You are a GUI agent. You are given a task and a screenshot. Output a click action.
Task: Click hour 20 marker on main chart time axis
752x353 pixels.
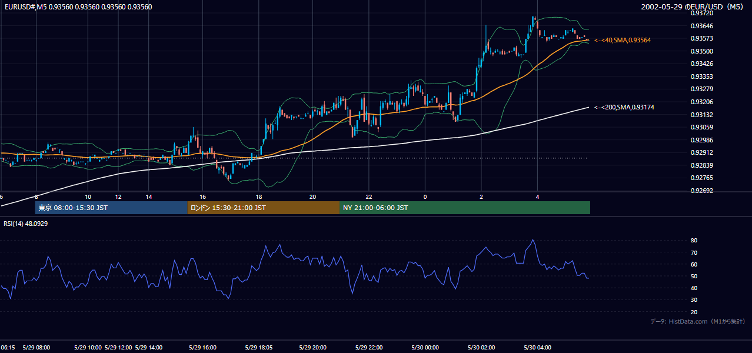pyautogui.click(x=312, y=197)
